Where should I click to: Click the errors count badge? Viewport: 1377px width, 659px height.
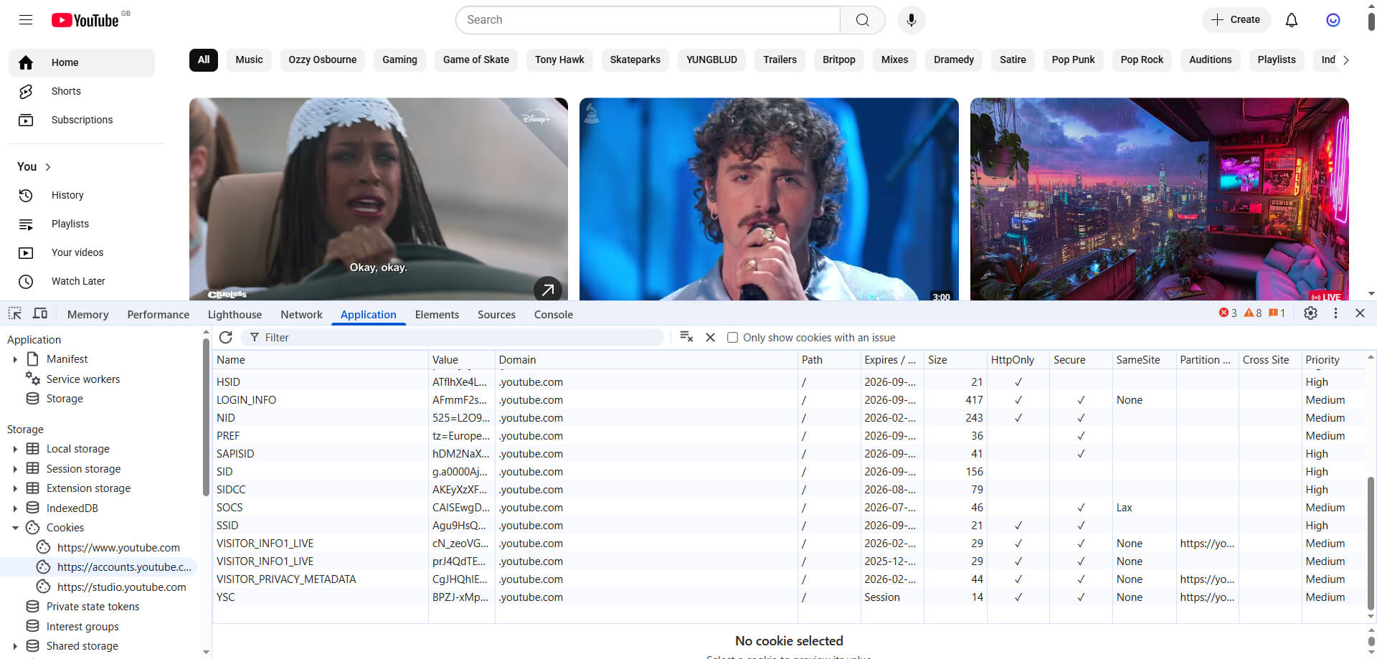1228,313
